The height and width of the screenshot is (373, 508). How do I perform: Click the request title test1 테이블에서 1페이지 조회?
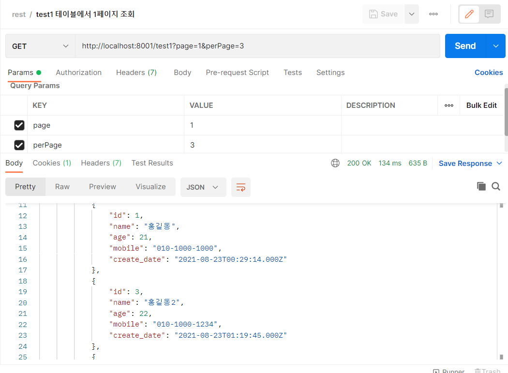pos(85,14)
